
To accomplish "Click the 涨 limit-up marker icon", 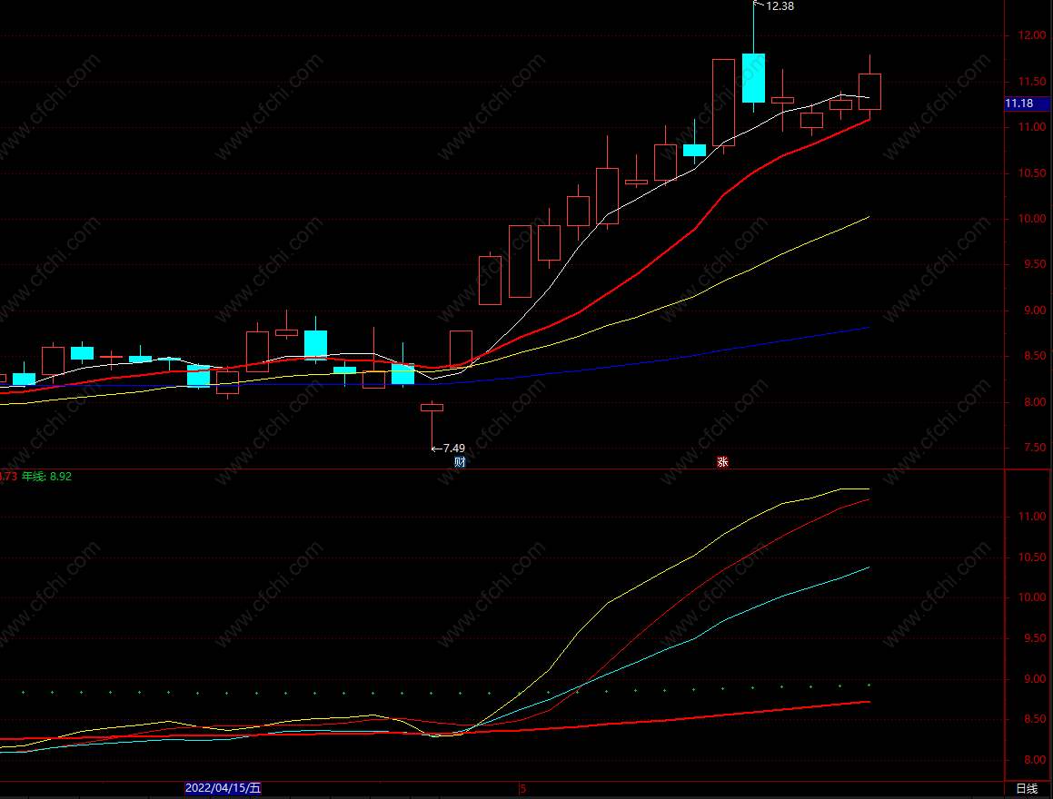I will (x=722, y=461).
